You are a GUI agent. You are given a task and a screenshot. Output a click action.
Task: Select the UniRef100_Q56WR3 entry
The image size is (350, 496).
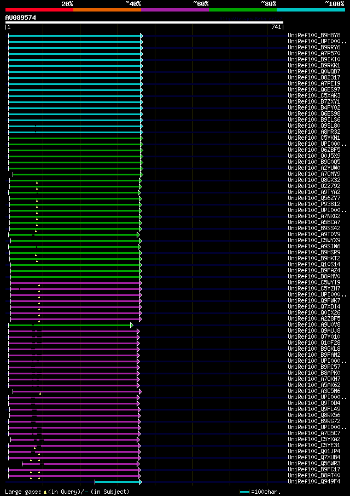click(314, 463)
